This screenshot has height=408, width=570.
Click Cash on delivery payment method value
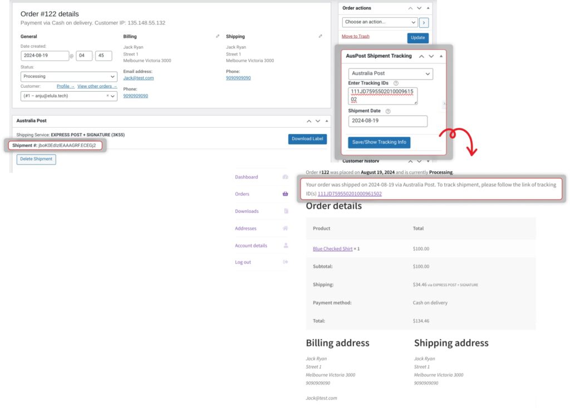coord(430,303)
